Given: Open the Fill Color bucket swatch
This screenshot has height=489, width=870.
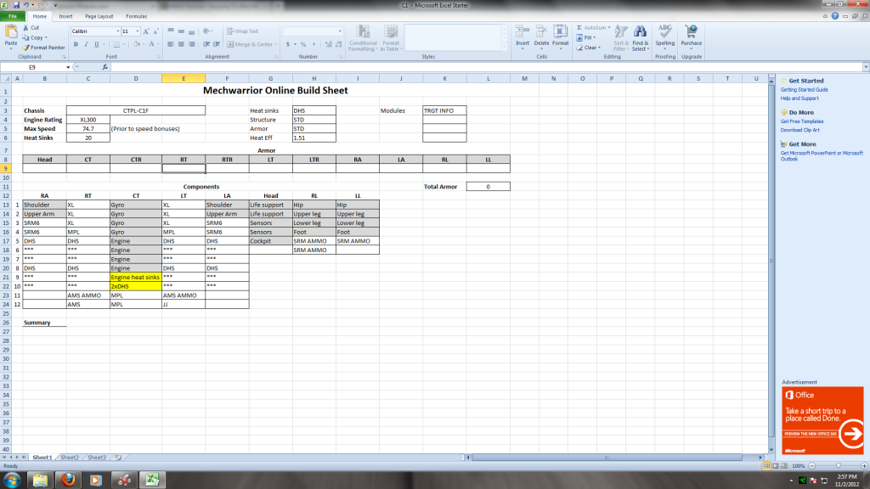Looking at the screenshot, I should point(137,44).
